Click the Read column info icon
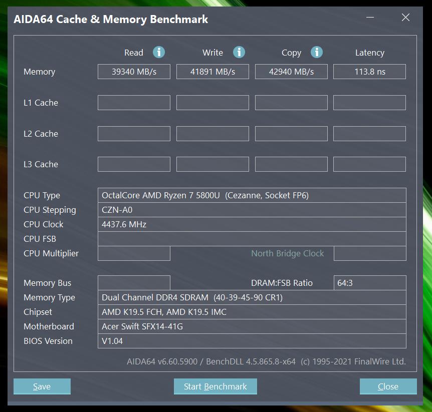 click(x=159, y=52)
